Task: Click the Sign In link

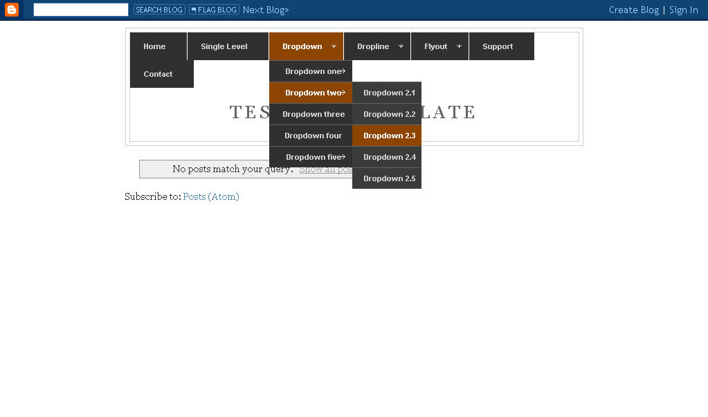Action: [x=683, y=10]
